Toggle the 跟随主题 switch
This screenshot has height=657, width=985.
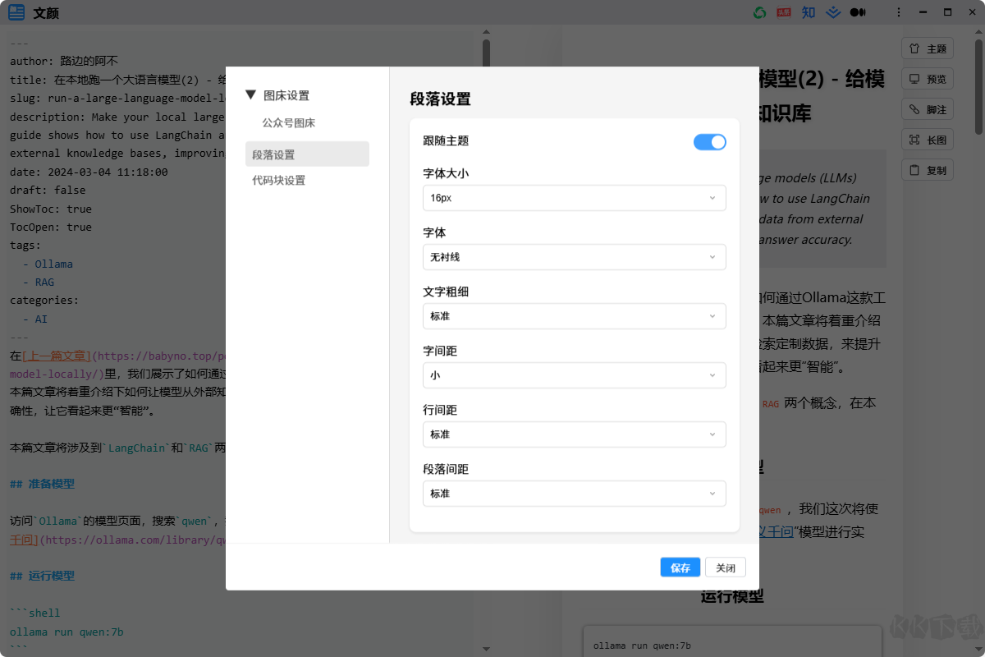pos(710,142)
